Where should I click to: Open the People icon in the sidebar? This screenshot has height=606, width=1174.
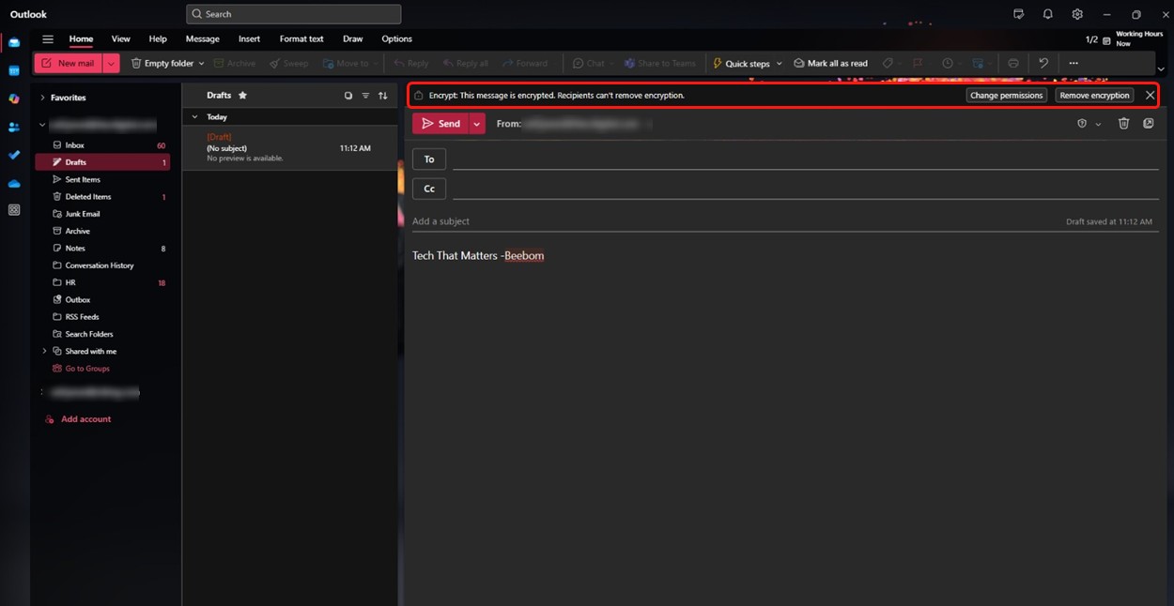[x=14, y=127]
